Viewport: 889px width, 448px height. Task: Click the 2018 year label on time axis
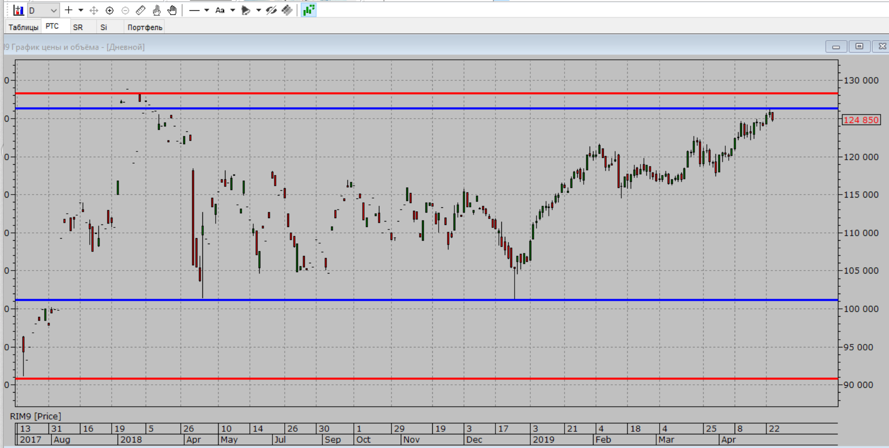[x=131, y=440]
